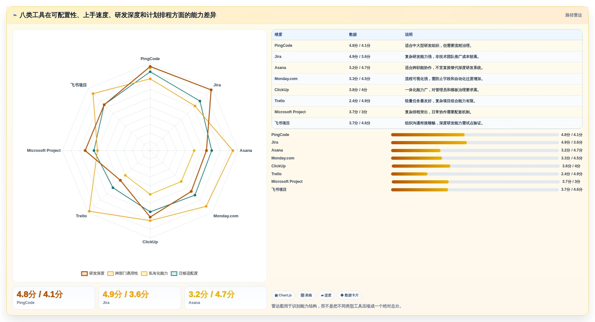The height and width of the screenshot is (322, 595).
Task: Click the 飞书项目 axis label on radar
Action: pos(78,85)
